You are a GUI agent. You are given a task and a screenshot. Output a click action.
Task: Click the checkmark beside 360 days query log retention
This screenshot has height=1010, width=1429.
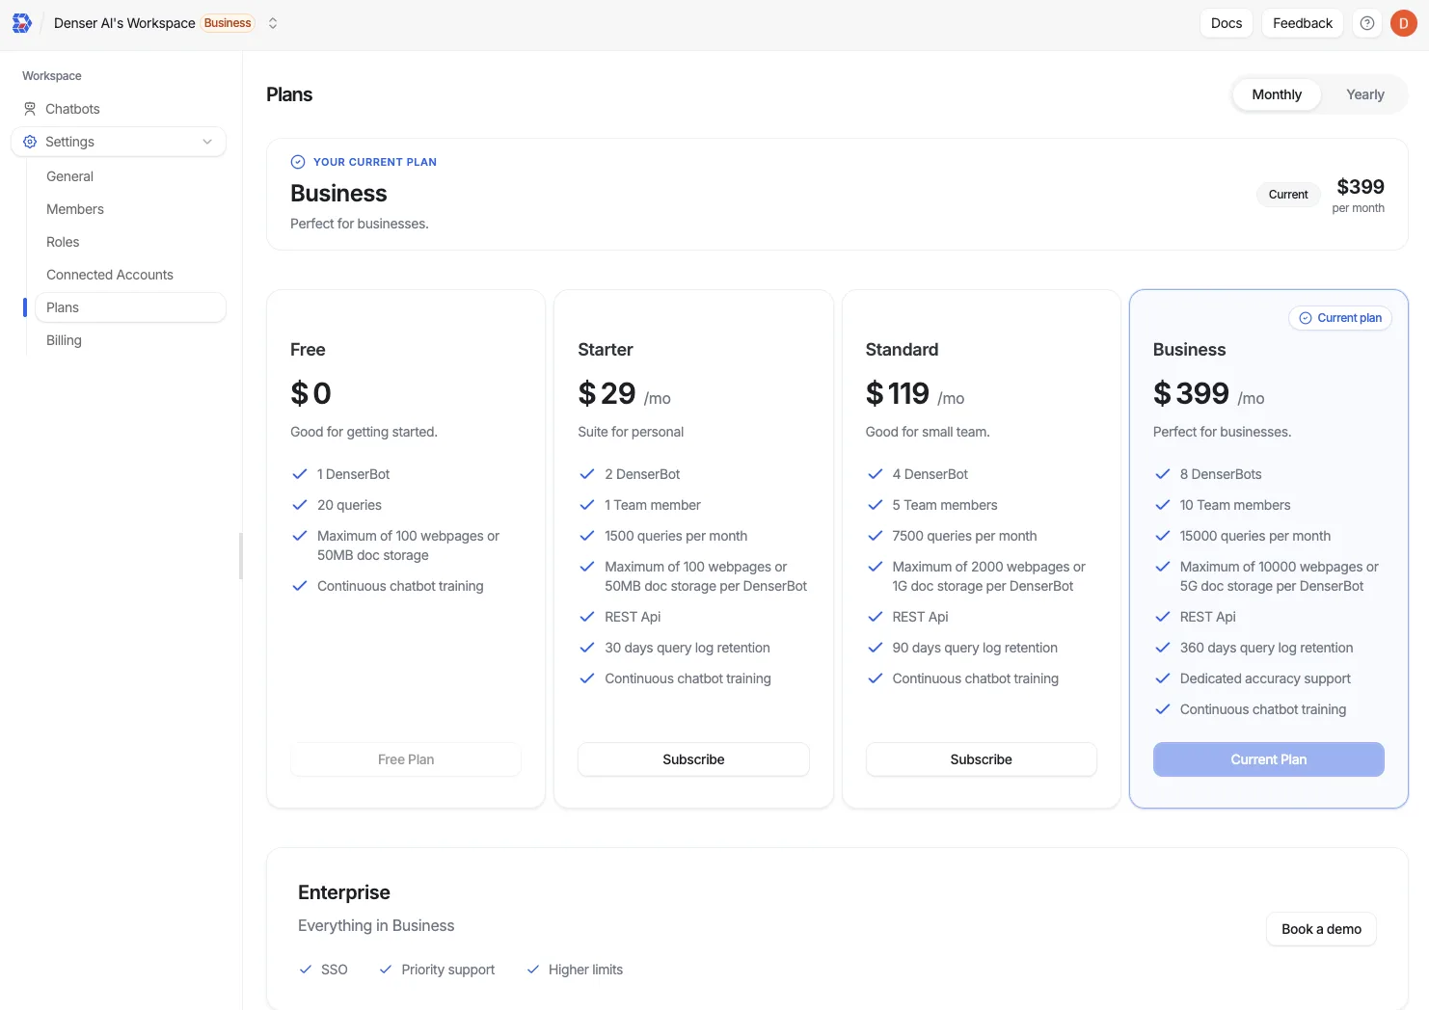click(1163, 648)
